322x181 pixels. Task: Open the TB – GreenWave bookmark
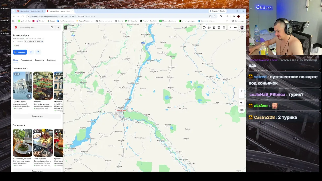tap(131, 21)
